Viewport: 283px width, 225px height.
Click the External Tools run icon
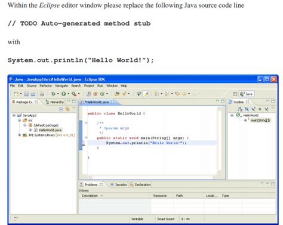coord(74,94)
